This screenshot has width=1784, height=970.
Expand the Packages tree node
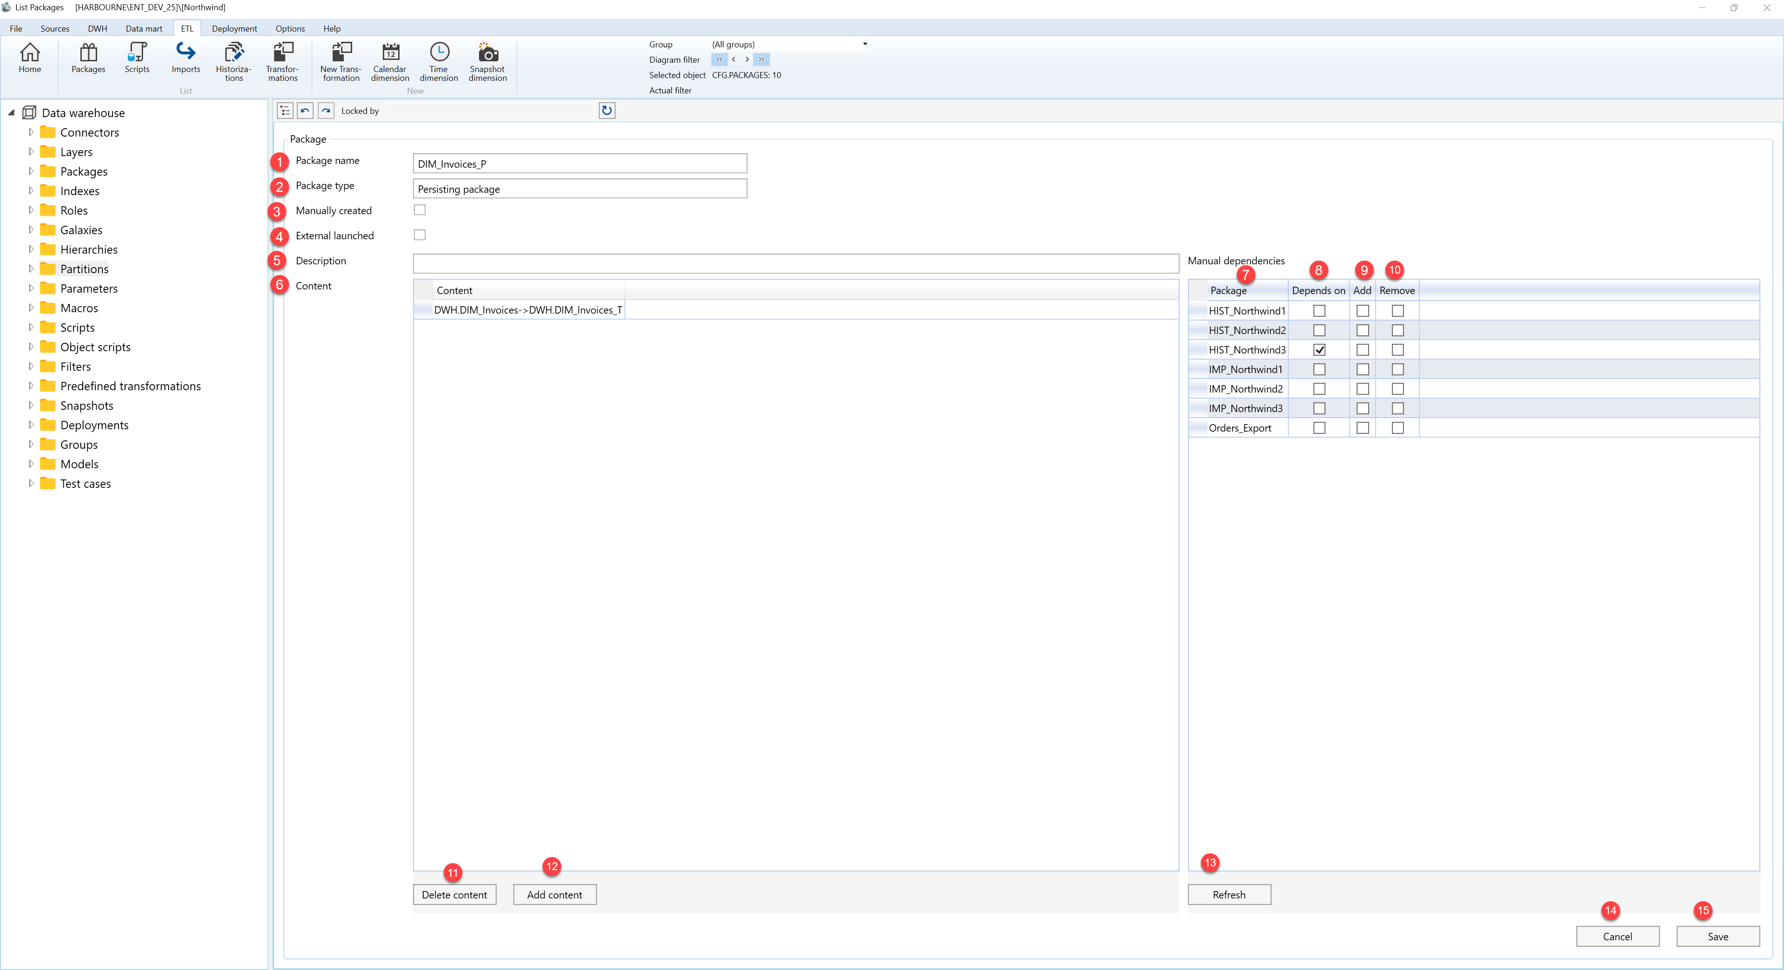pos(31,171)
